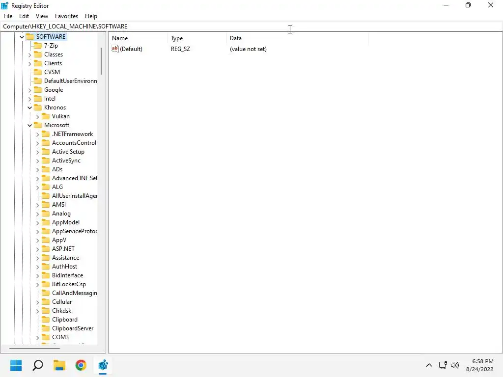Click the Type column header
503x377 pixels.
[197, 38]
